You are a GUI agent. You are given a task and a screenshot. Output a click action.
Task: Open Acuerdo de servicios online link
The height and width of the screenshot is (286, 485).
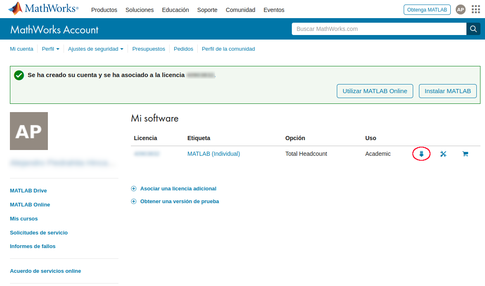pos(45,271)
